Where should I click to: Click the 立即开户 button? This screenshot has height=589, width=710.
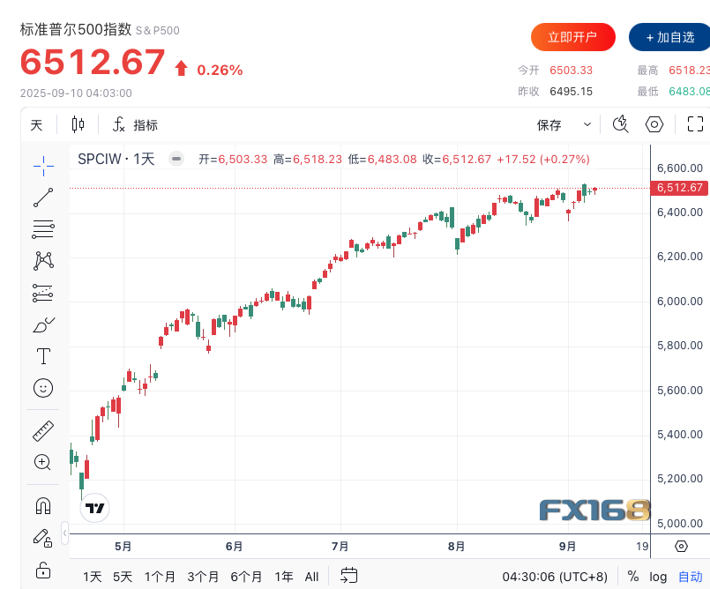[572, 37]
